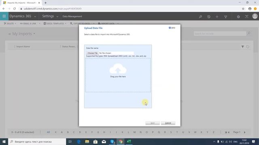Screen dimensions: 259x145
Task: Expand the Delete command dropdown arrow
Action: 15,23
